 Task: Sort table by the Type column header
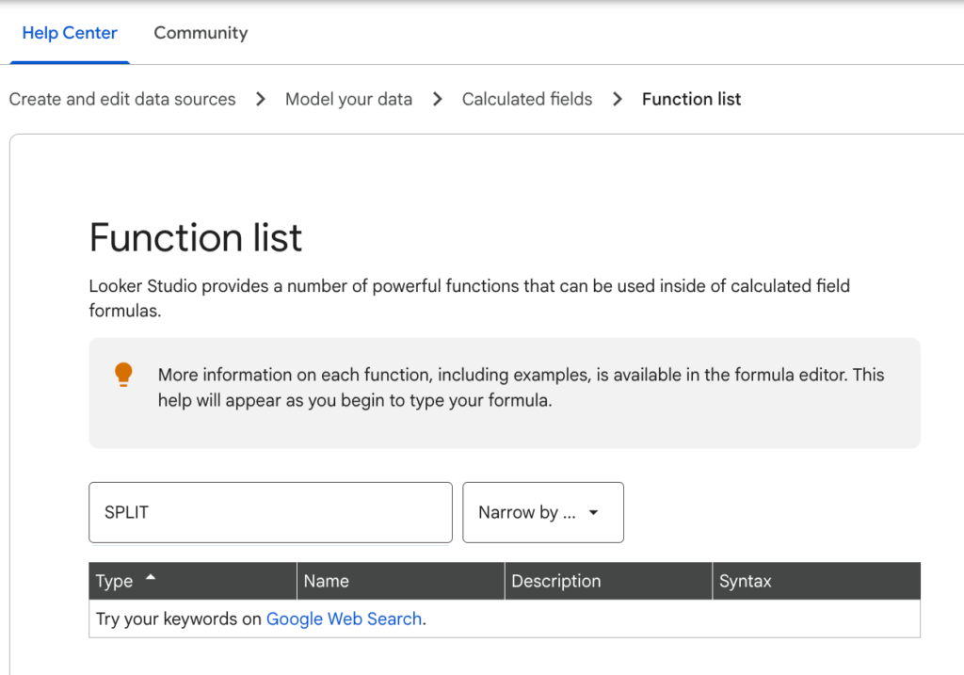pyautogui.click(x=115, y=581)
